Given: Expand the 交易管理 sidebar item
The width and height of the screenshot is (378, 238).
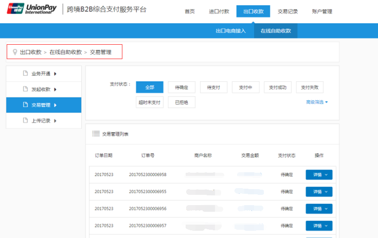Looking at the screenshot, I should tap(44, 105).
